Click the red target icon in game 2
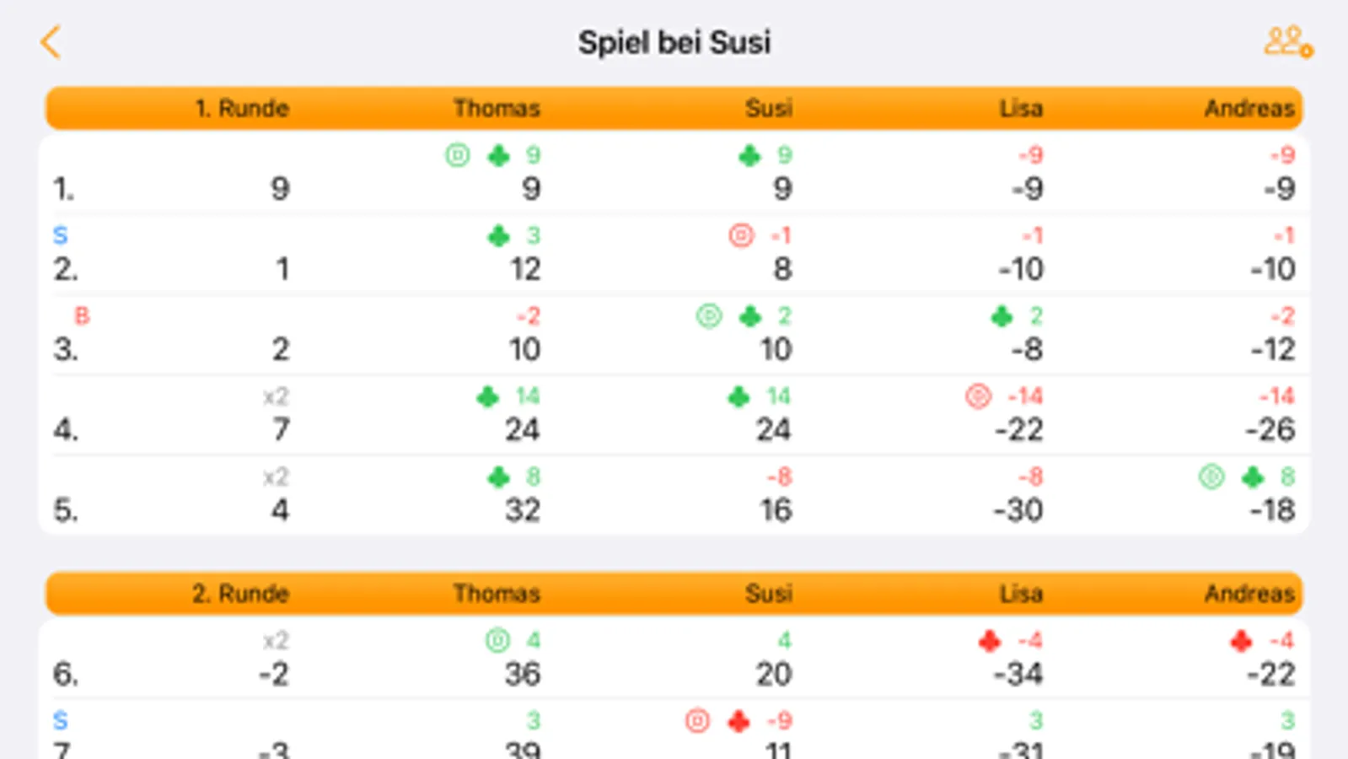The height and width of the screenshot is (759, 1348). point(741,235)
